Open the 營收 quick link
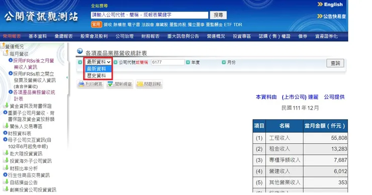372x195 pixels. point(108,25)
